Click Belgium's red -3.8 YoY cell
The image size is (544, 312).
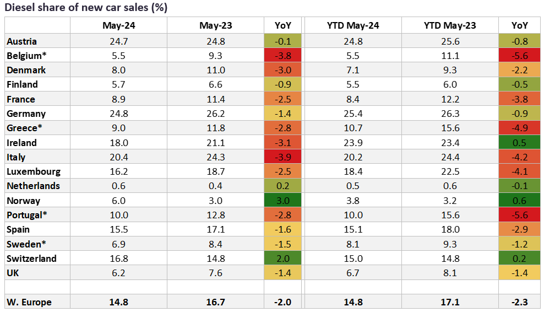(x=283, y=56)
